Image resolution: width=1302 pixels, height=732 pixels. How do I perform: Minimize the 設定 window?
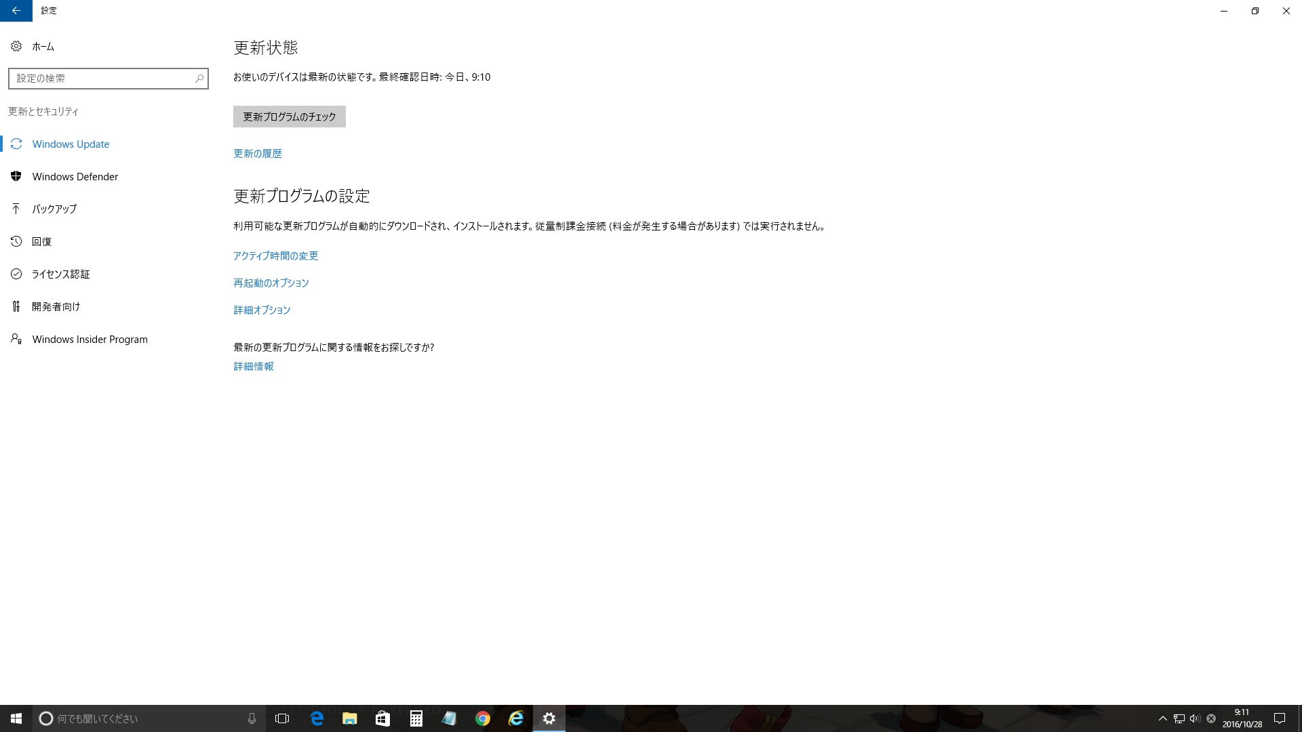pos(1224,11)
